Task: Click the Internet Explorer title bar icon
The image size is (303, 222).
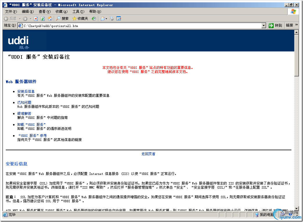Action: click(5, 5)
